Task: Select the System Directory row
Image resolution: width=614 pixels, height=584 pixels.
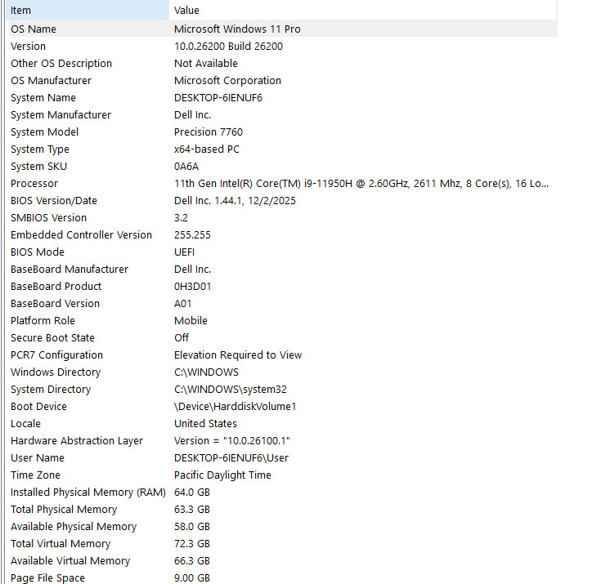Action: pyautogui.click(x=283, y=390)
